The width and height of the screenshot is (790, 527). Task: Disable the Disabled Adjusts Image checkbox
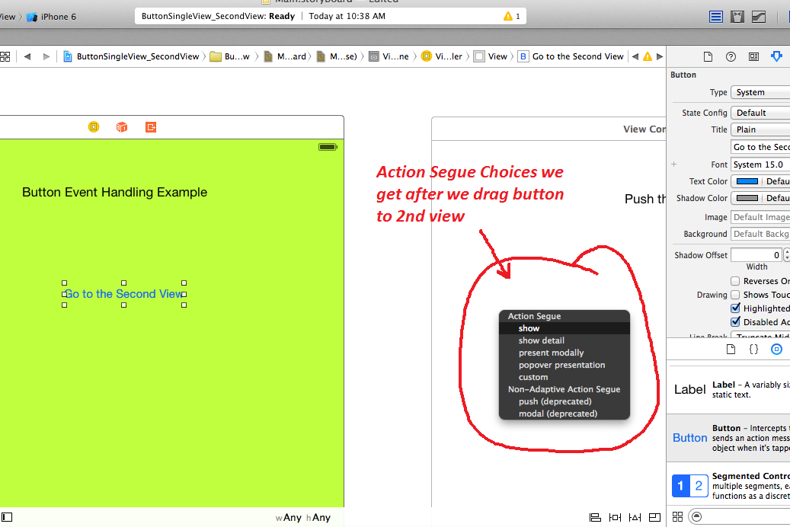point(735,322)
